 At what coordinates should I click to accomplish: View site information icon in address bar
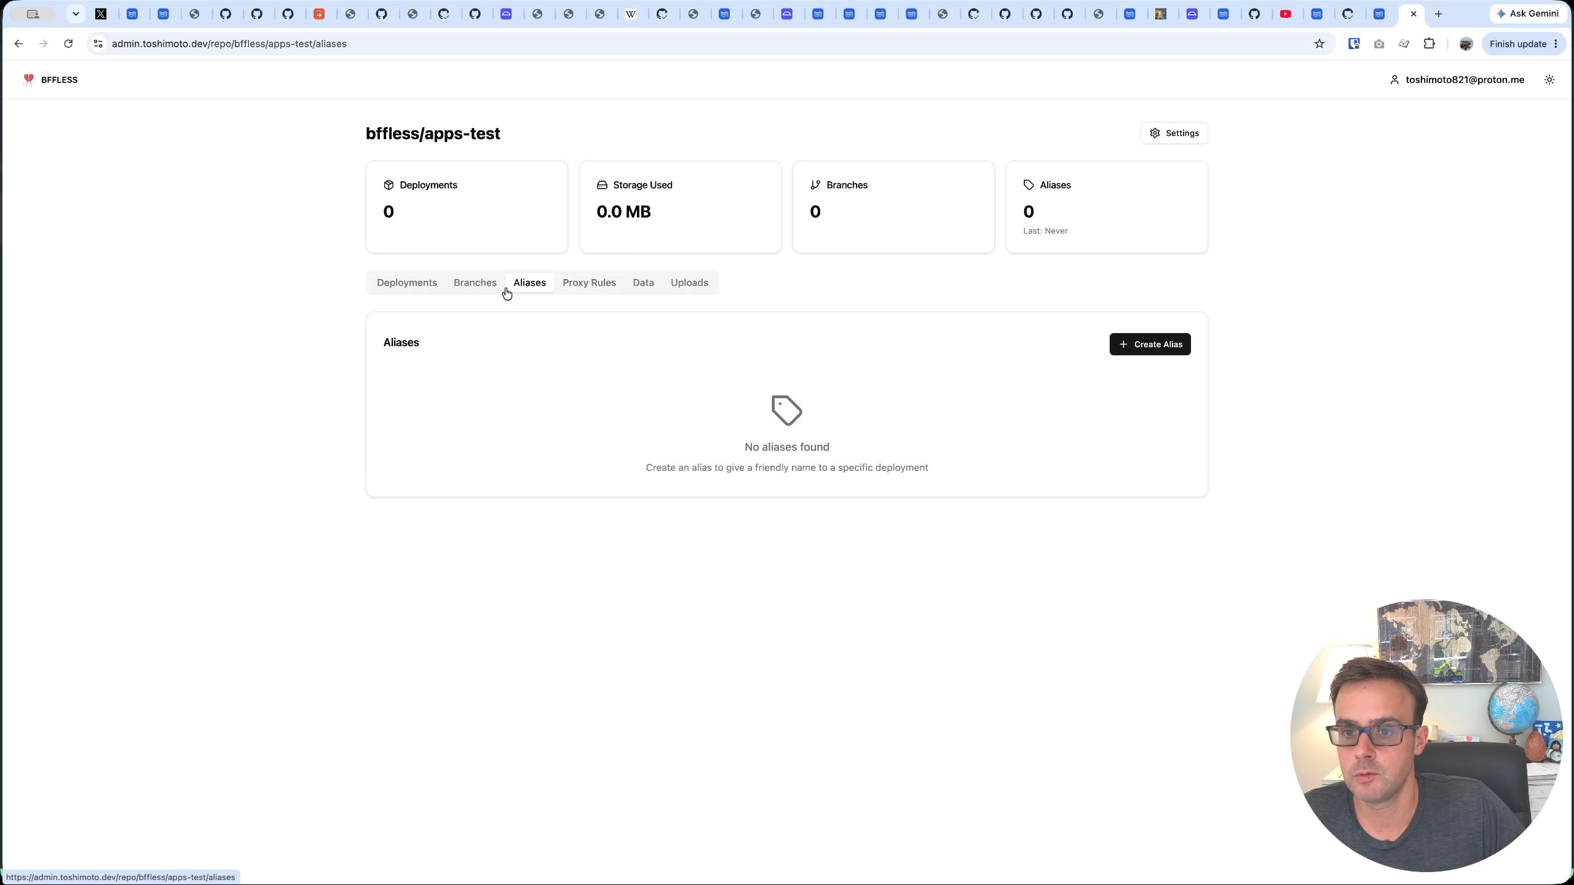(x=98, y=44)
